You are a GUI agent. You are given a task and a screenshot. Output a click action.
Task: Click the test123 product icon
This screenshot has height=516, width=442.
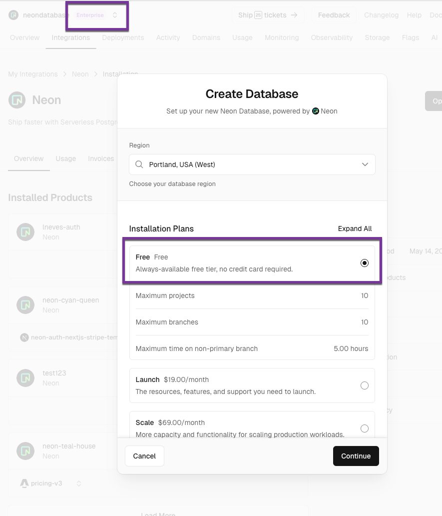coord(25,378)
